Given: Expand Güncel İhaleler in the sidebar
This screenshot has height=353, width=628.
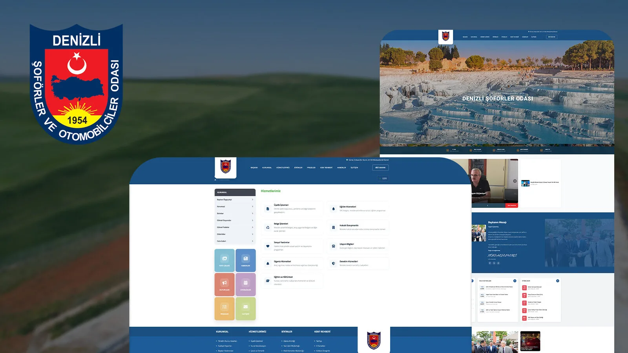Looking at the screenshot, I should coord(235,227).
